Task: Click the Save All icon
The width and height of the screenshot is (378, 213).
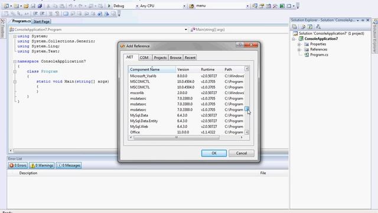Action: (x=40, y=6)
